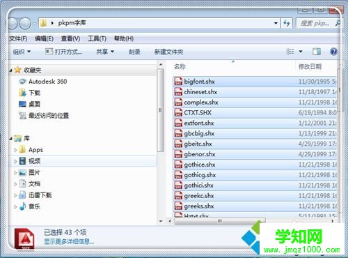Click the search magnifier icon
This screenshot has height=258, width=348.
(x=338, y=23)
